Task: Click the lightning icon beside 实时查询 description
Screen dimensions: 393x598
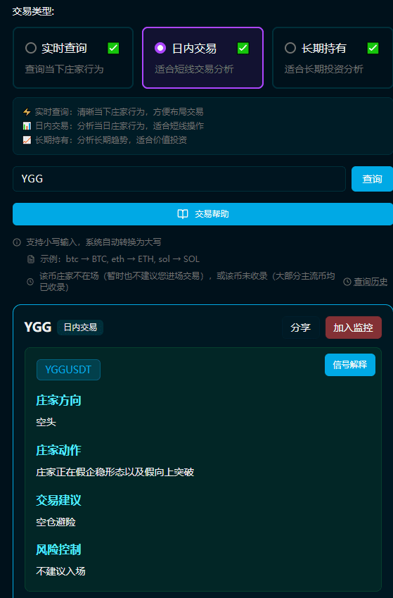Action: pos(27,112)
